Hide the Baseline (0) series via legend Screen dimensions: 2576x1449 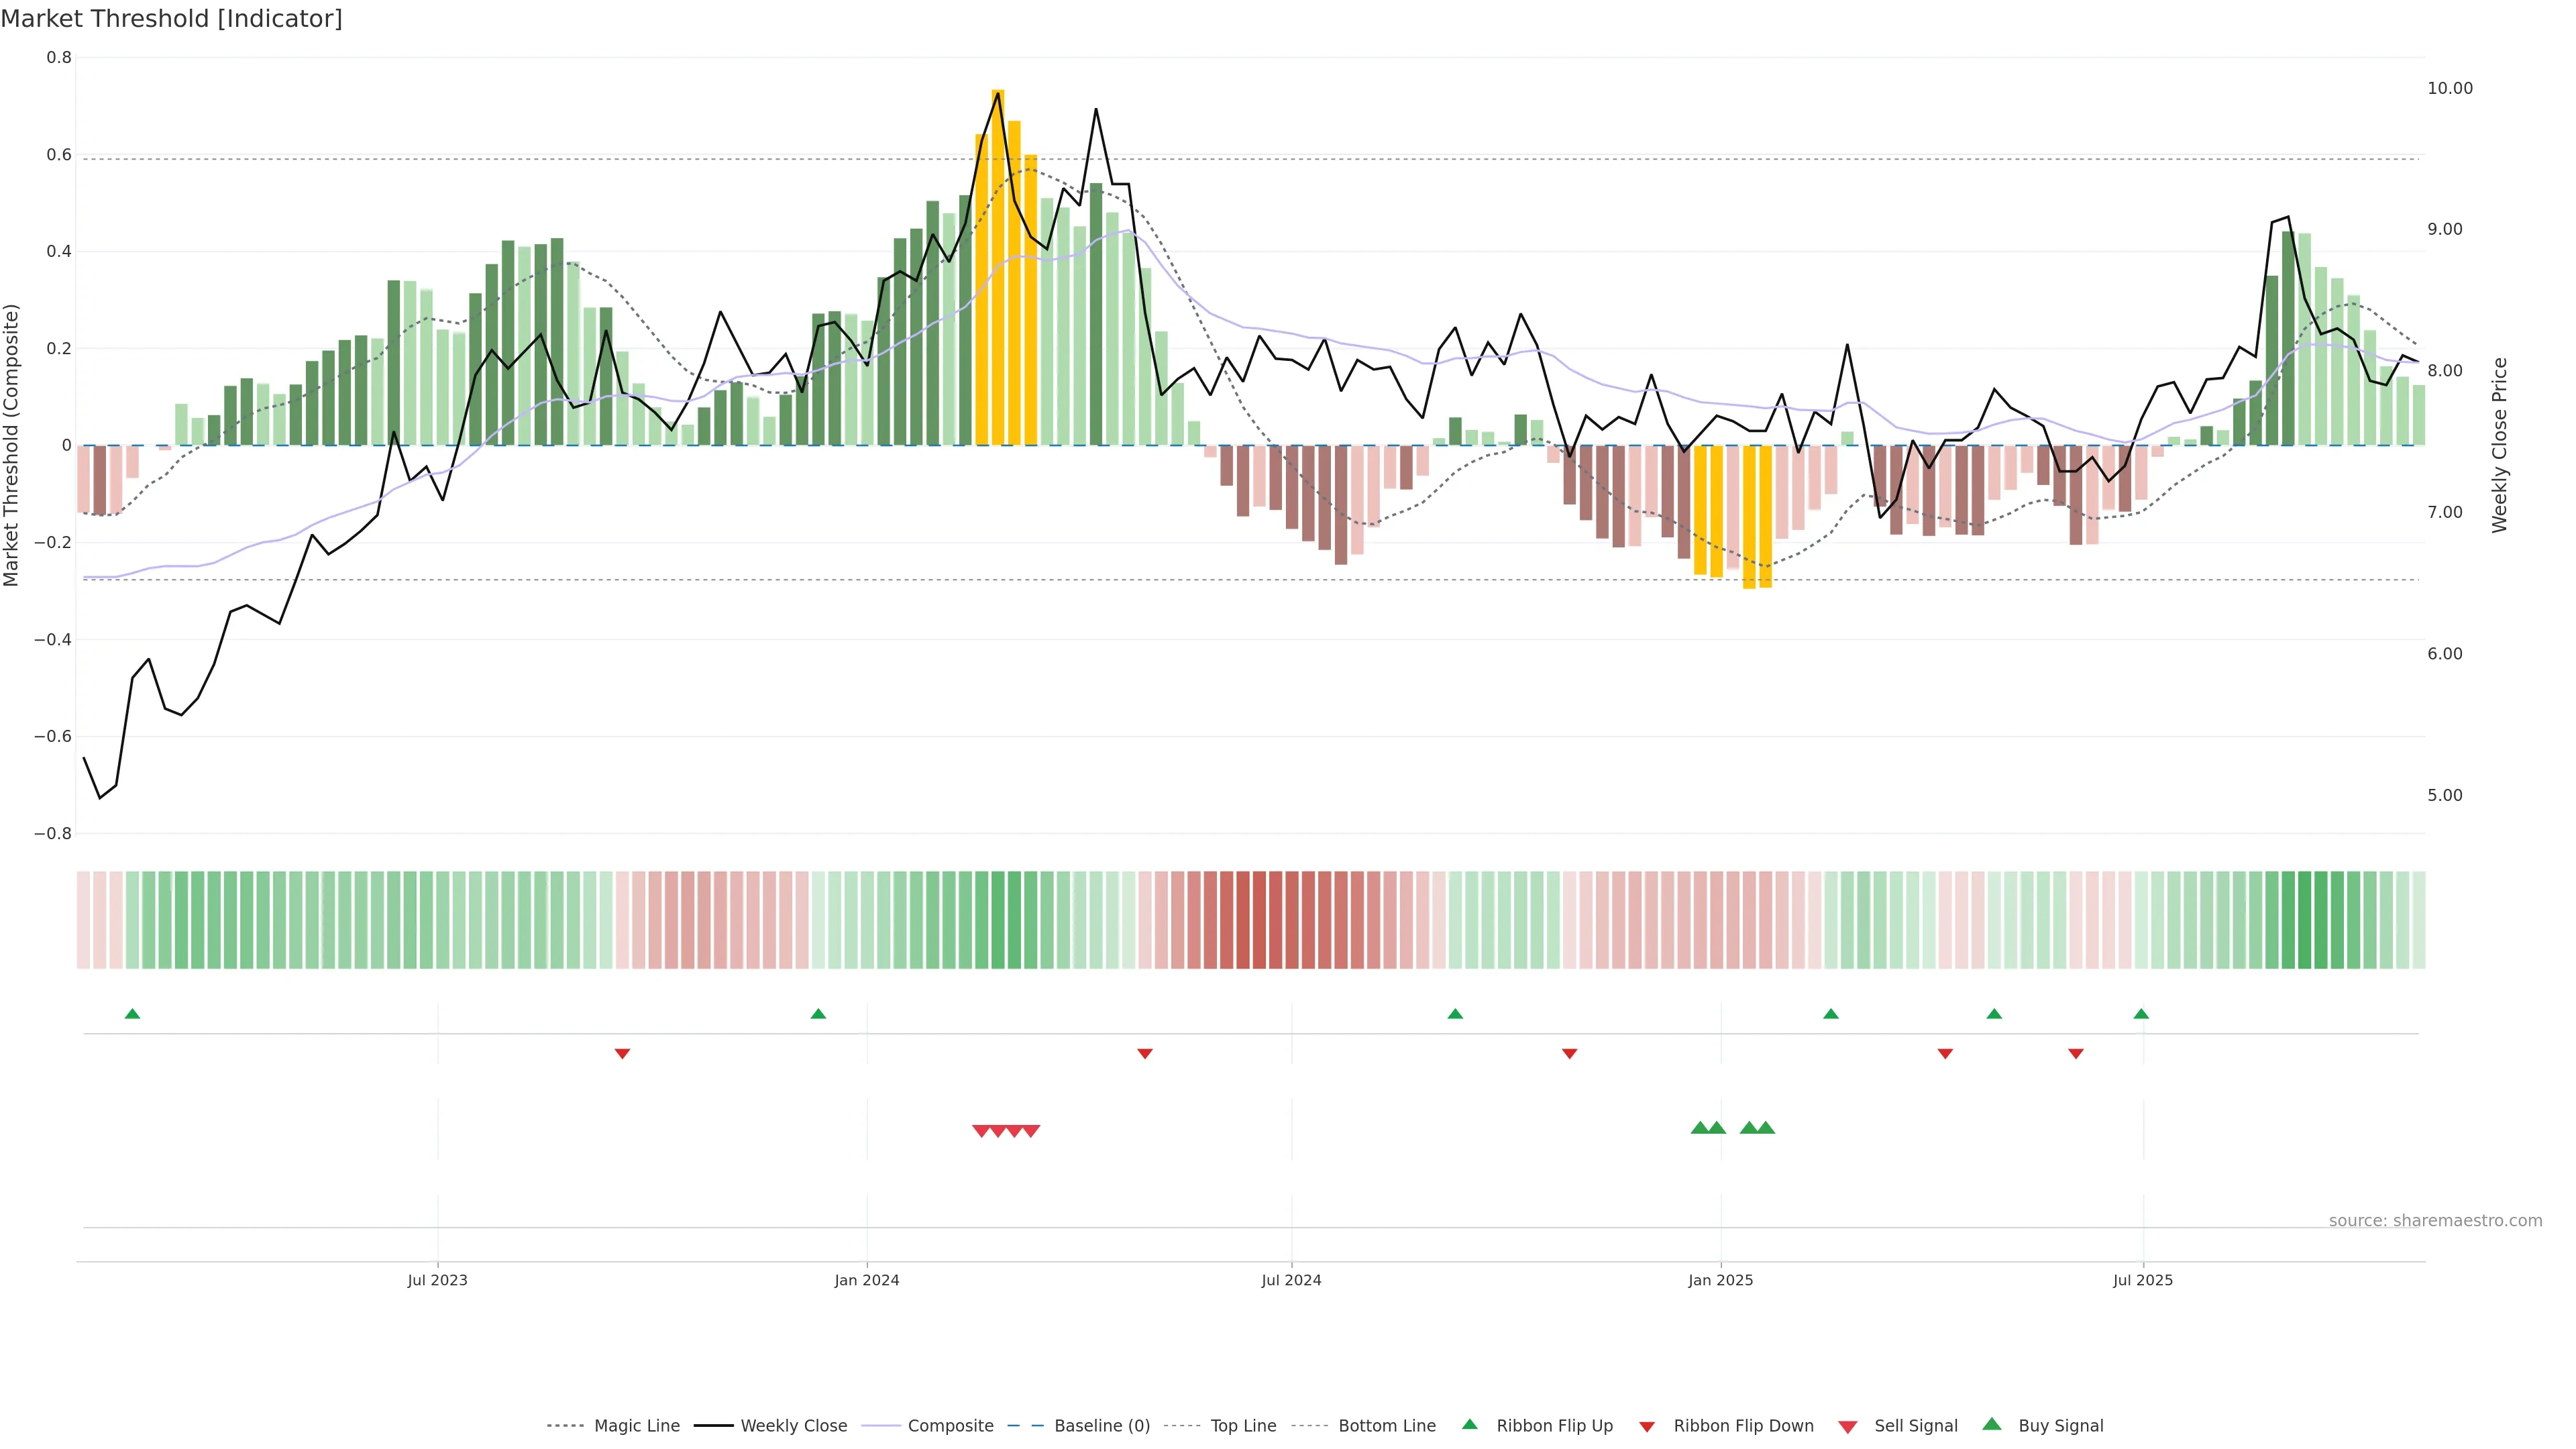point(1101,1426)
